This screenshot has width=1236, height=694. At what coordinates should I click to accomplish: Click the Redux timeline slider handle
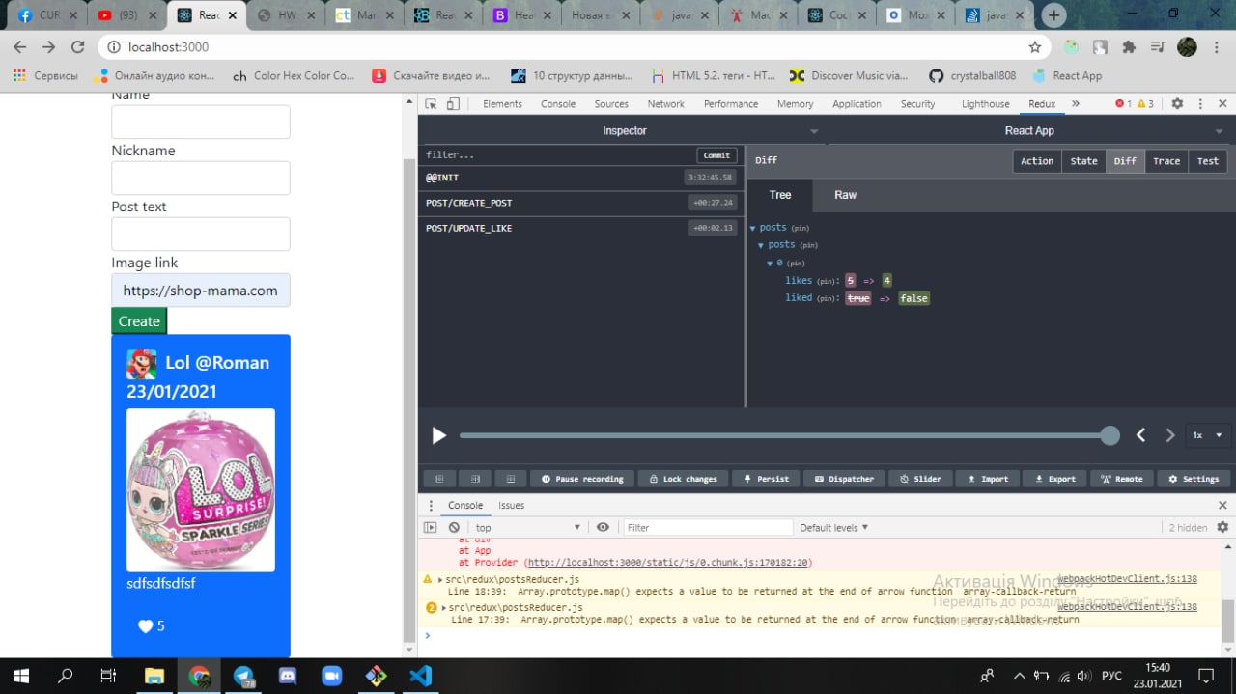pyautogui.click(x=1110, y=435)
